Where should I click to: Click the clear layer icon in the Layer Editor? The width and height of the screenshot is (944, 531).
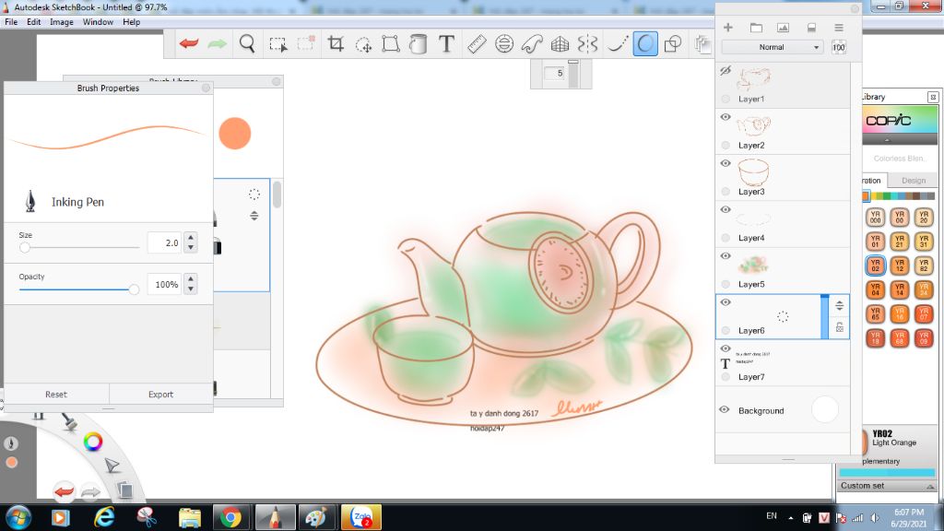click(x=811, y=28)
